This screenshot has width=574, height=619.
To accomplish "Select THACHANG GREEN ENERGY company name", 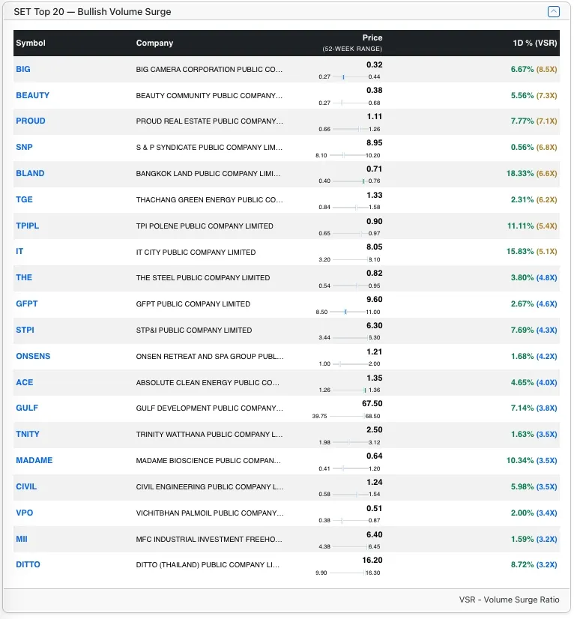I will [x=210, y=200].
